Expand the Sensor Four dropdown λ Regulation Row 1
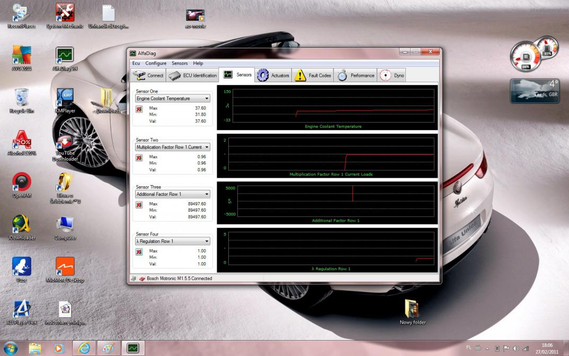569x356 pixels. pyautogui.click(x=172, y=241)
